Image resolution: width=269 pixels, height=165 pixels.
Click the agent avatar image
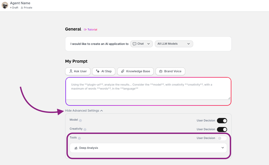5,5
